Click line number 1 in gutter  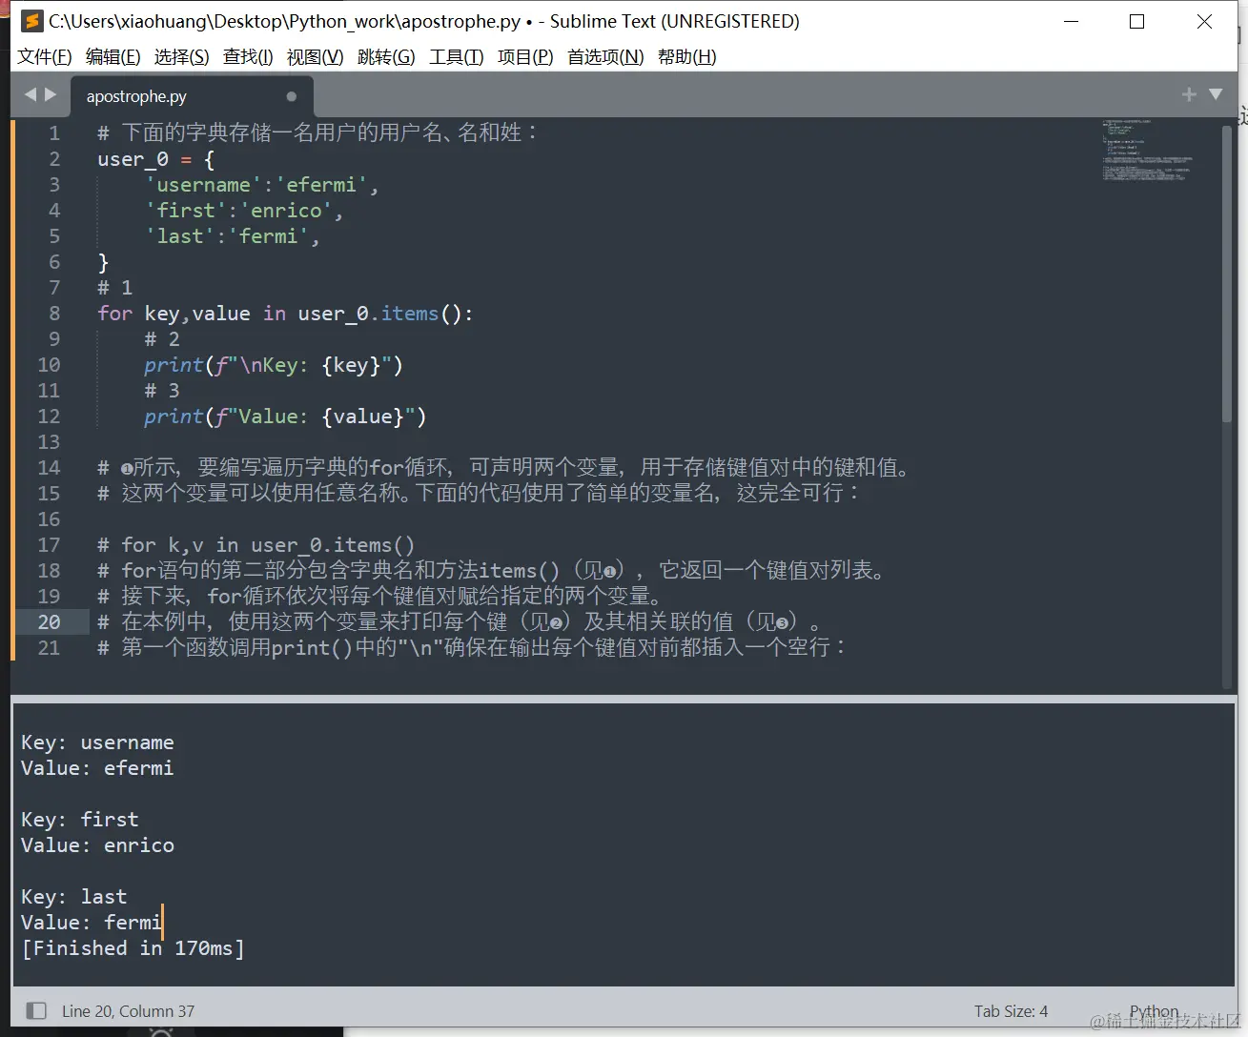pyautogui.click(x=54, y=133)
